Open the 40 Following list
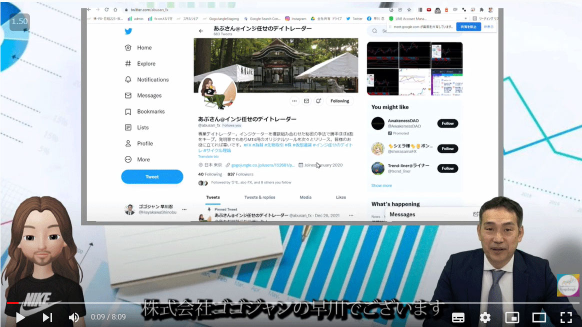 tap(209, 174)
